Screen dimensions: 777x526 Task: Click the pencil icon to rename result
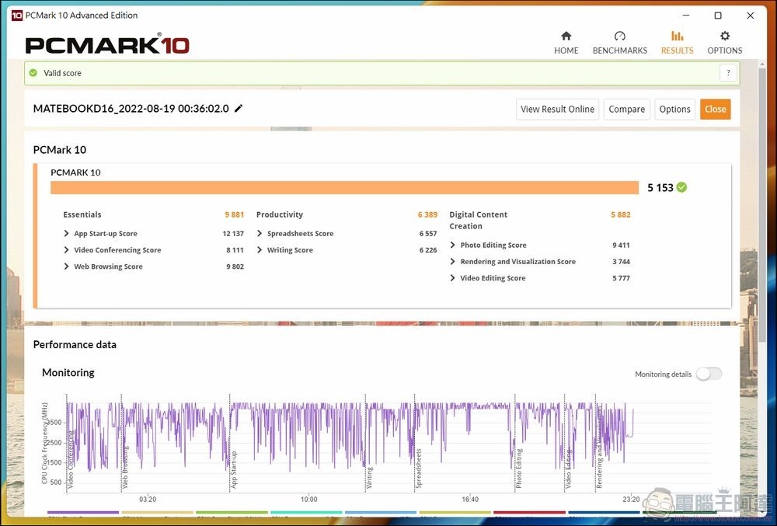tap(239, 109)
